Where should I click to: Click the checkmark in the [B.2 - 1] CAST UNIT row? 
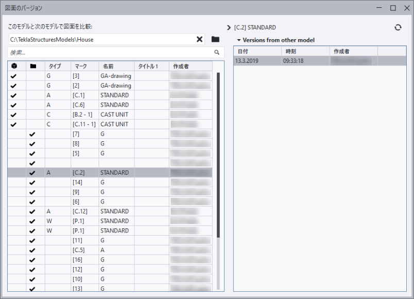coord(14,114)
